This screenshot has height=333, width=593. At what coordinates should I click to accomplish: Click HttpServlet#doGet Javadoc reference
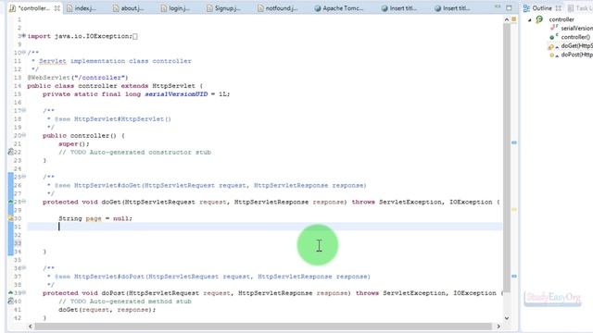(221, 185)
